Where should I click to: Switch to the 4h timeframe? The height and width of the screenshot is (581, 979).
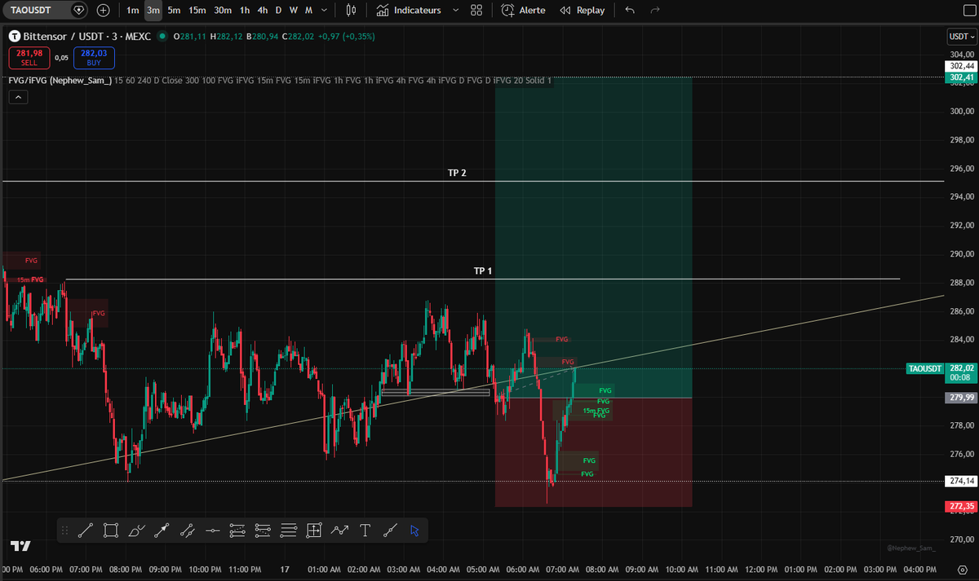(262, 11)
